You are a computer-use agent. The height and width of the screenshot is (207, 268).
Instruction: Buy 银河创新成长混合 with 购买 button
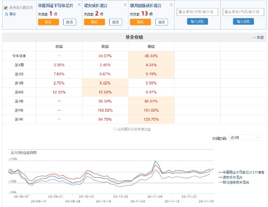[x=140, y=22]
